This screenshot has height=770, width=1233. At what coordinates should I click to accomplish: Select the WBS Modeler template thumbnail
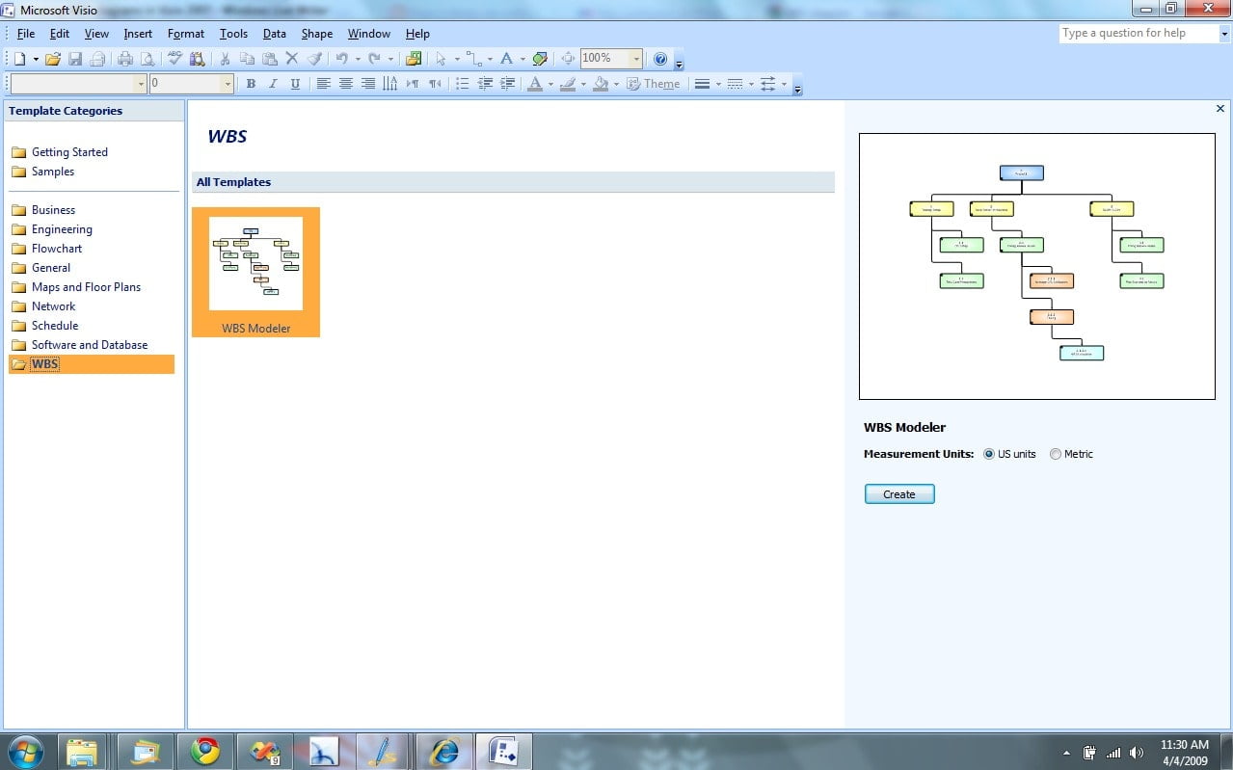(x=255, y=272)
